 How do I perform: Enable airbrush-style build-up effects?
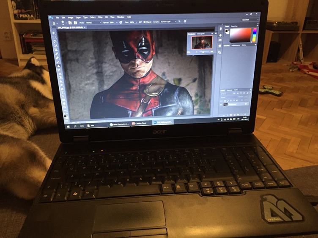(140, 22)
